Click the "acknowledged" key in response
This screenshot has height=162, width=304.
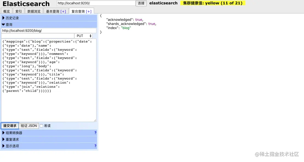click(x=120, y=19)
